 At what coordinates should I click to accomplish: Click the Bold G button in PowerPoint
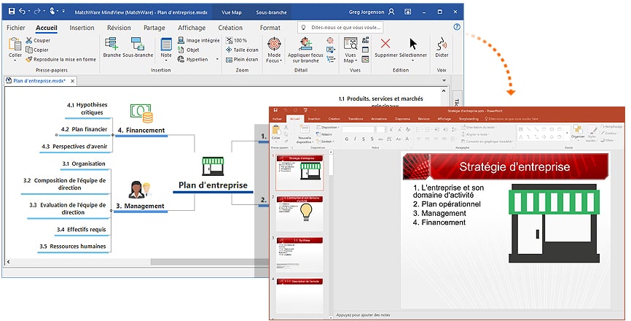pyautogui.click(x=347, y=139)
